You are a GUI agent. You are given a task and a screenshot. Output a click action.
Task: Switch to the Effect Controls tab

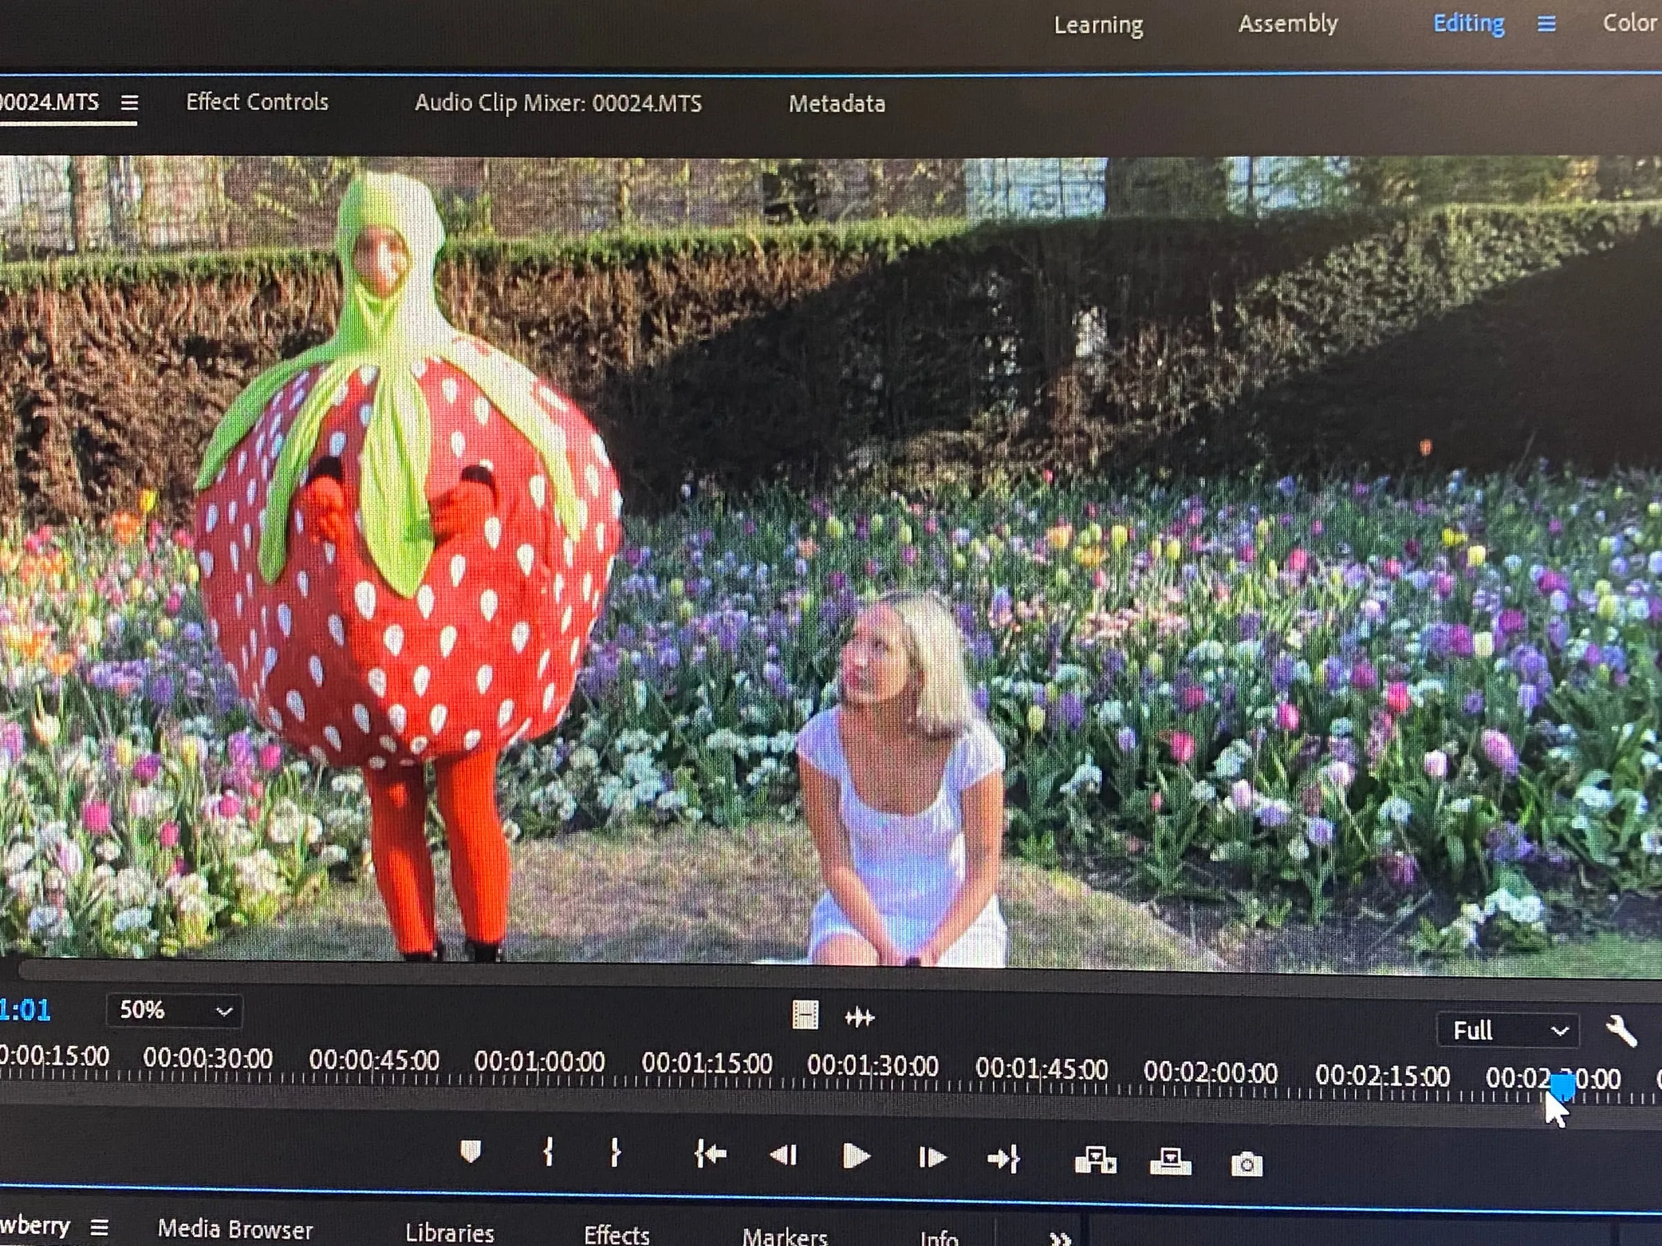[257, 102]
